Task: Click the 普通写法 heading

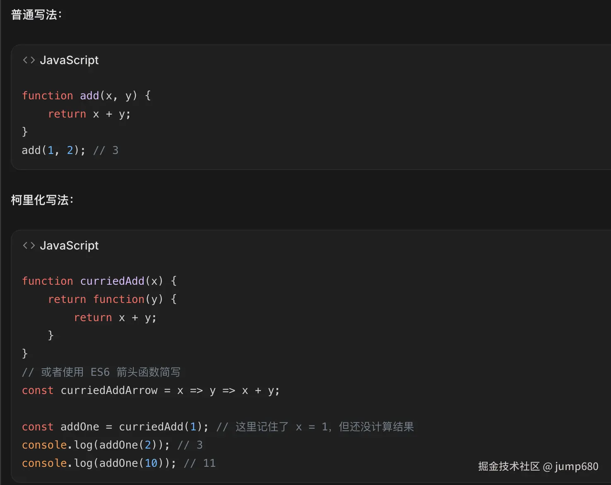Action: [36, 15]
